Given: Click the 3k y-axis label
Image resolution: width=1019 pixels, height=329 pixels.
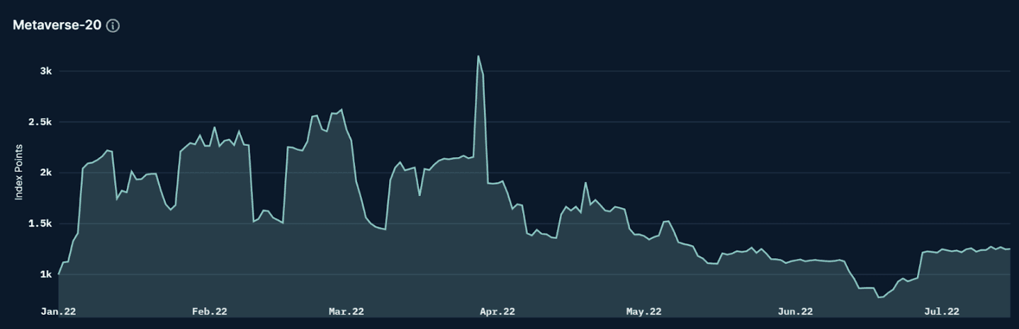Looking at the screenshot, I should point(46,71).
